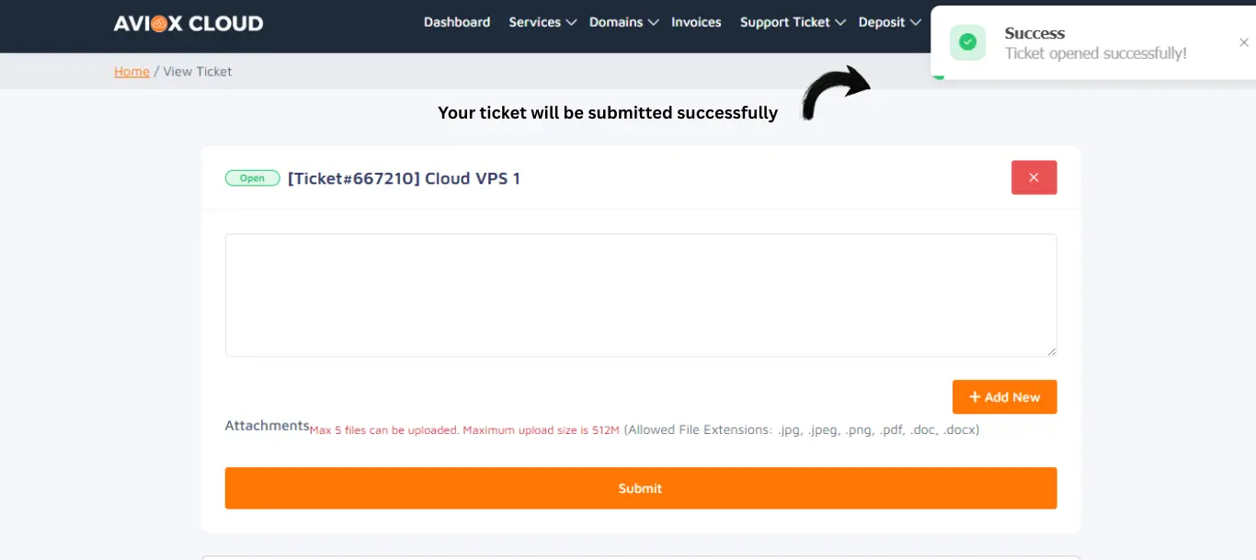Close the ticket with the red X button
This screenshot has height=560, width=1256.
point(1033,177)
